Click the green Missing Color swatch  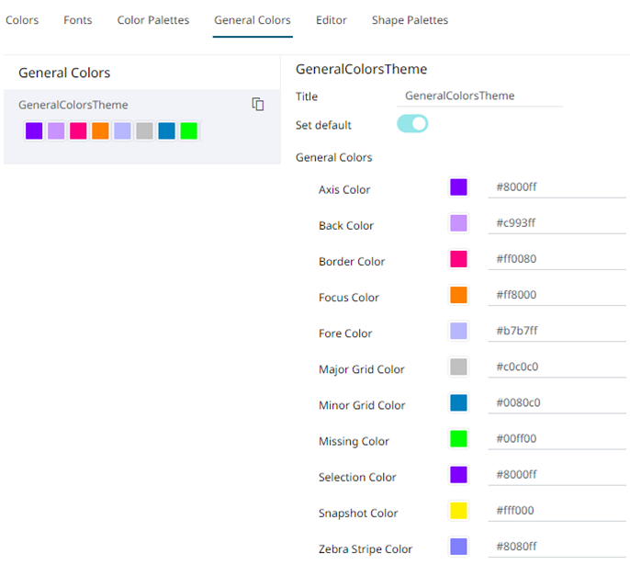click(458, 438)
